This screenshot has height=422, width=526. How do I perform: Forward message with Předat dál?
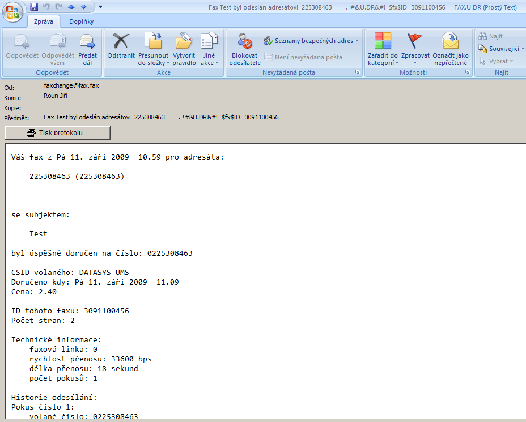(87, 49)
